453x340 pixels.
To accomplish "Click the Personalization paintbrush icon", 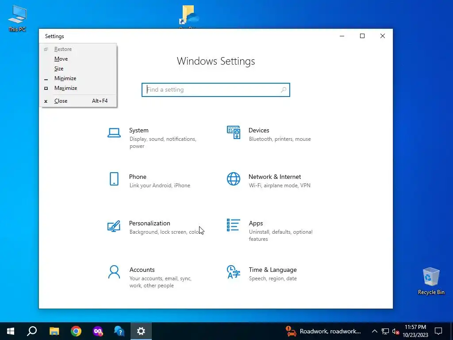I will 114,226.
